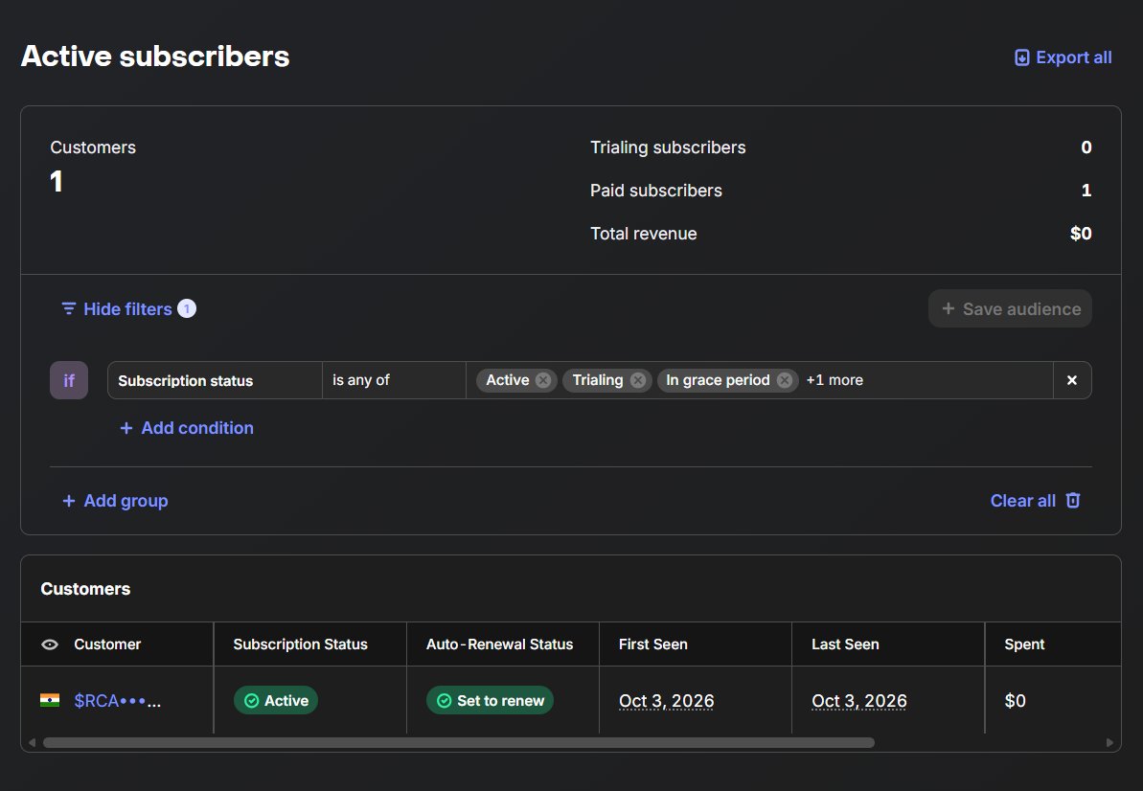Collapse filters with Hide filters
Viewport: 1143px width, 791px height.
tap(127, 308)
